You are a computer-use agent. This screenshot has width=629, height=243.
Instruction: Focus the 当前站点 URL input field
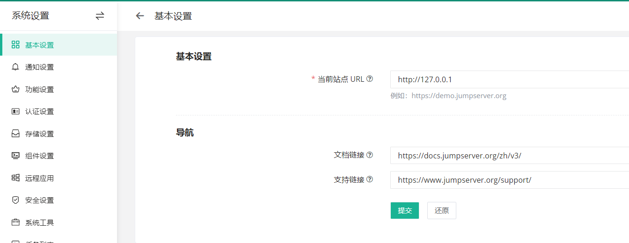(x=510, y=79)
